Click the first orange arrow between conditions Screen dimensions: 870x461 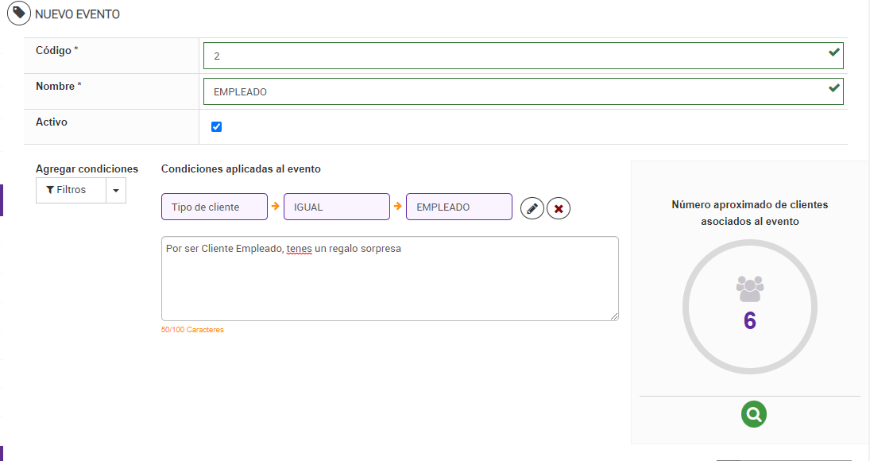pos(276,207)
